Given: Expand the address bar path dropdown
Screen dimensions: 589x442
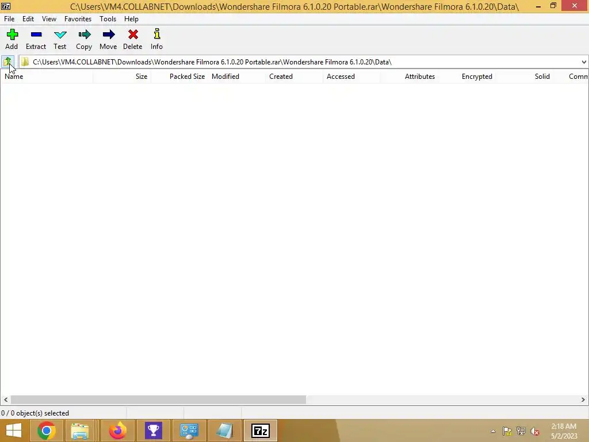Looking at the screenshot, I should pos(584,62).
